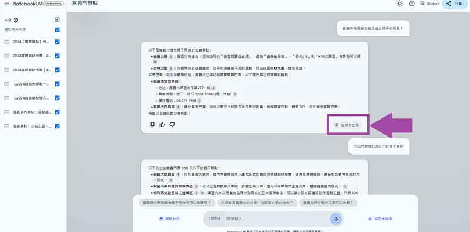The height and width of the screenshot is (232, 470).
Task: Open citation 2 beside 森林之歌 in first answer
Action: click(171, 69)
